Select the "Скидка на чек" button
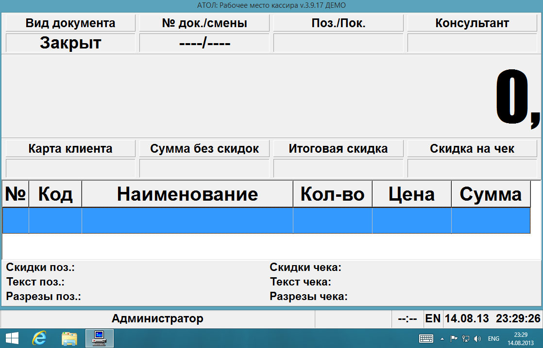This screenshot has height=348, width=543. [x=472, y=149]
